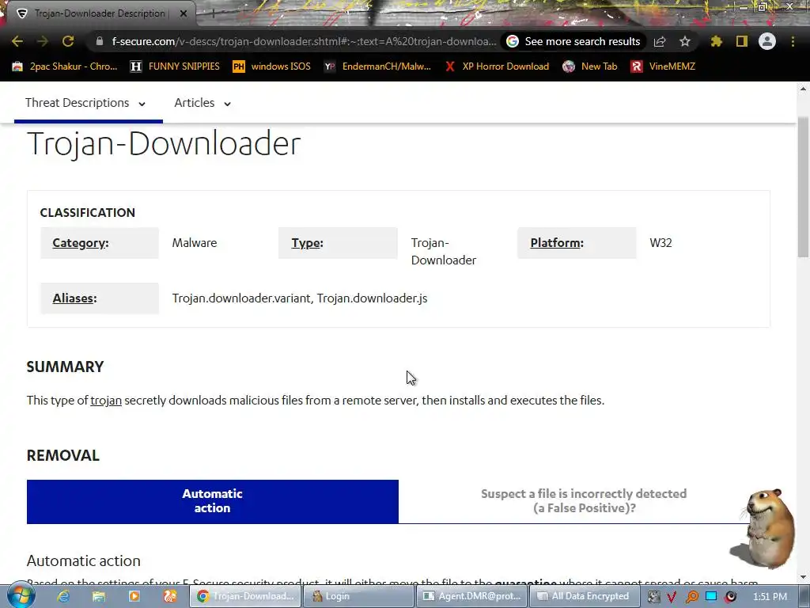This screenshot has height=608, width=810.
Task: Open the Extensions puzzle icon
Action: pos(716,41)
